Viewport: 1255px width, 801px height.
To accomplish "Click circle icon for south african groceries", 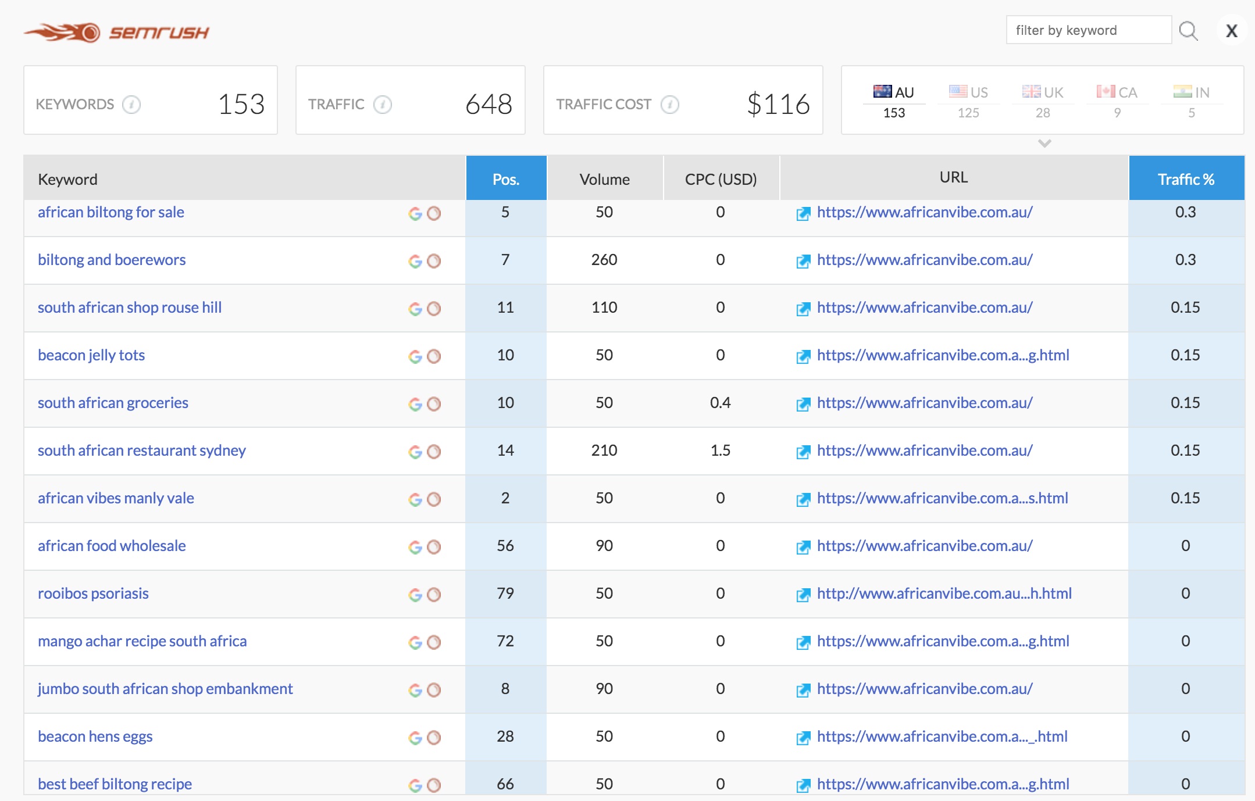I will pyautogui.click(x=434, y=404).
